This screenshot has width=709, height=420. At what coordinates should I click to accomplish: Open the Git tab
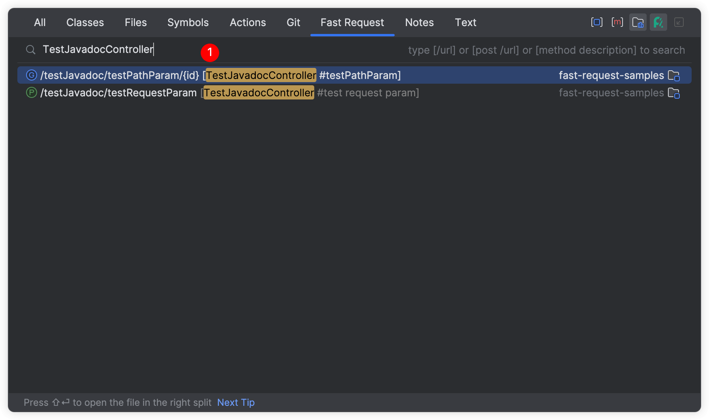[293, 22]
